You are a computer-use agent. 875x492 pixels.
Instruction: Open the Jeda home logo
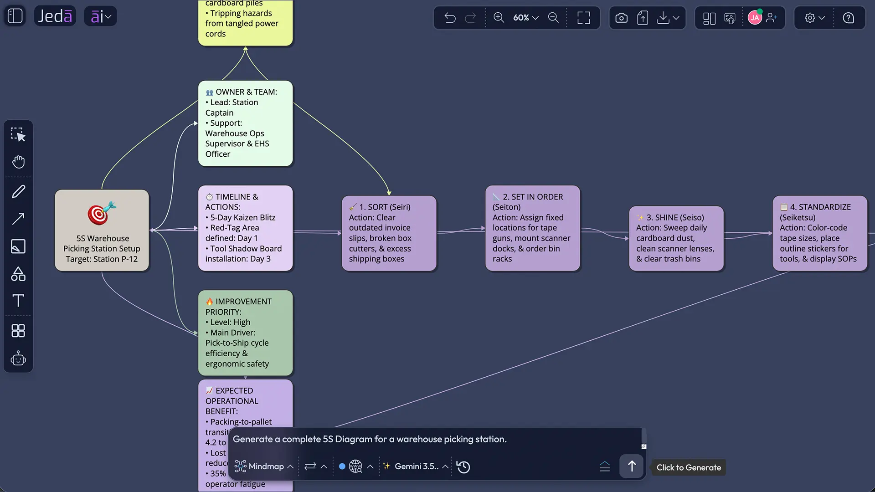[x=55, y=16]
